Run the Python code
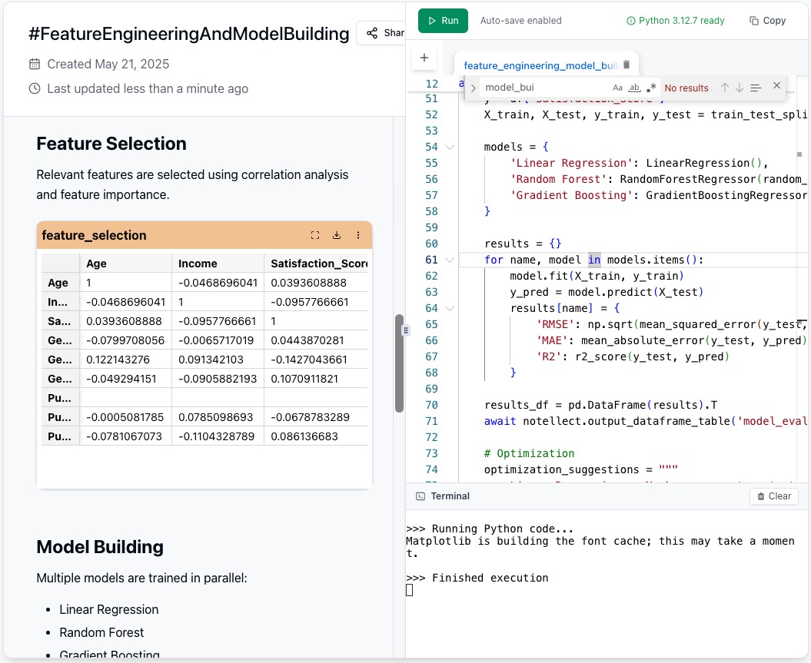 (443, 21)
